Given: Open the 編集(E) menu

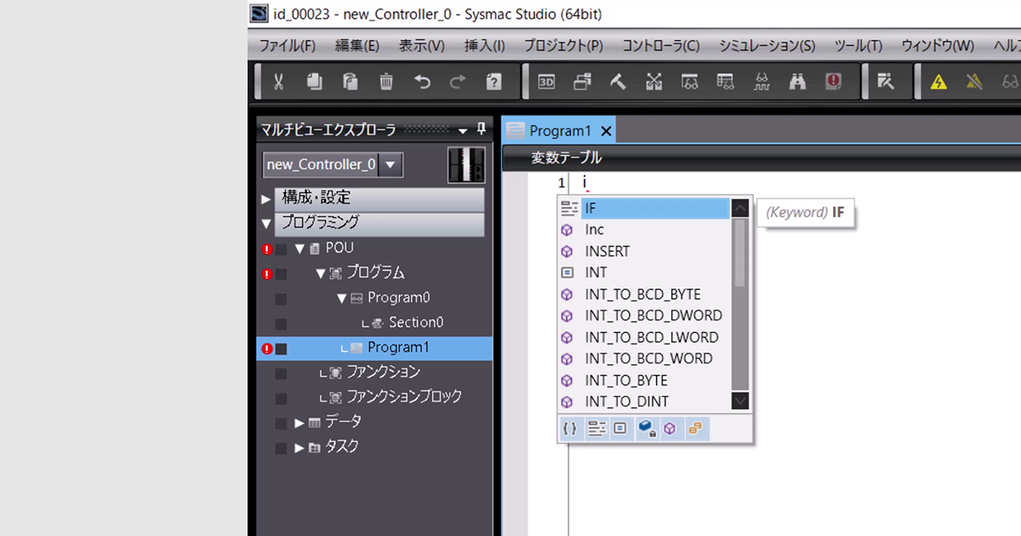Looking at the screenshot, I should [x=357, y=45].
